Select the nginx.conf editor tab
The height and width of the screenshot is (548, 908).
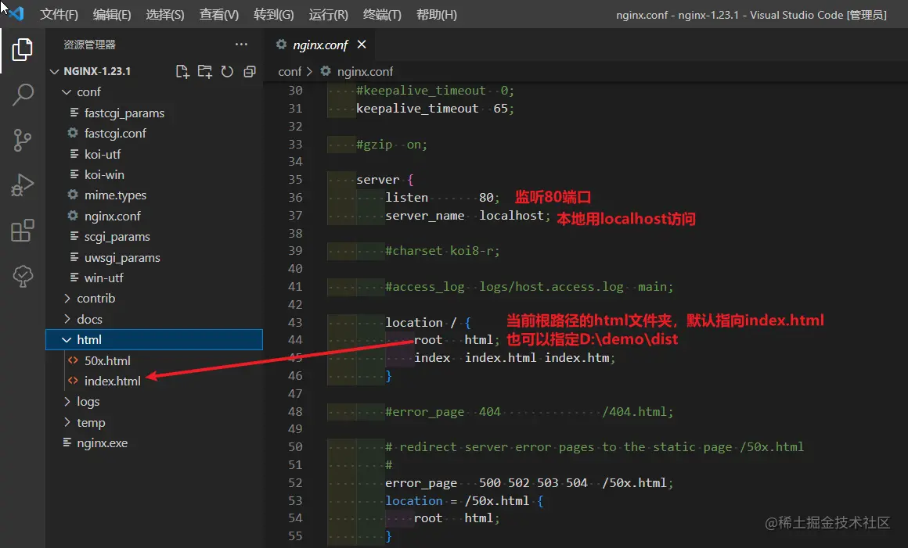pyautogui.click(x=320, y=45)
